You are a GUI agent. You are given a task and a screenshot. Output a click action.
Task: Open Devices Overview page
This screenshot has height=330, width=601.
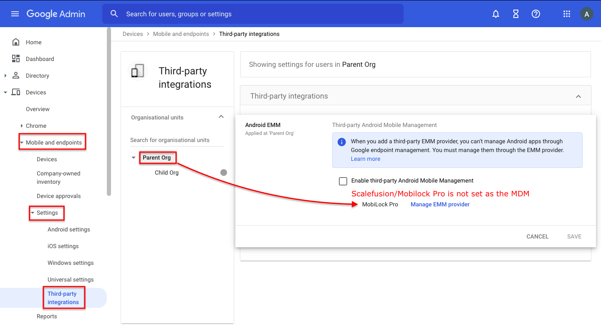click(x=38, y=109)
